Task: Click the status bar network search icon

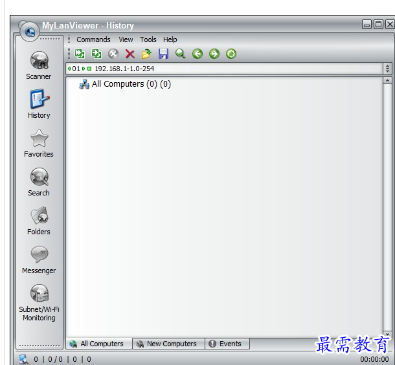Action: click(x=24, y=359)
